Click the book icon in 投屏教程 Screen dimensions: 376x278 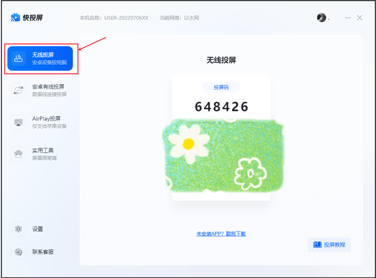tap(317, 245)
